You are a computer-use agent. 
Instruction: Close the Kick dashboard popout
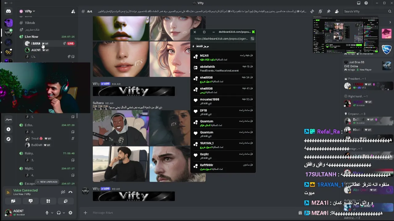(x=195, y=32)
